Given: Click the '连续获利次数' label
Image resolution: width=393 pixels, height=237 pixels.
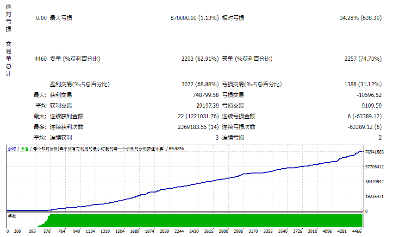Looking at the screenshot, I should coord(67,127).
